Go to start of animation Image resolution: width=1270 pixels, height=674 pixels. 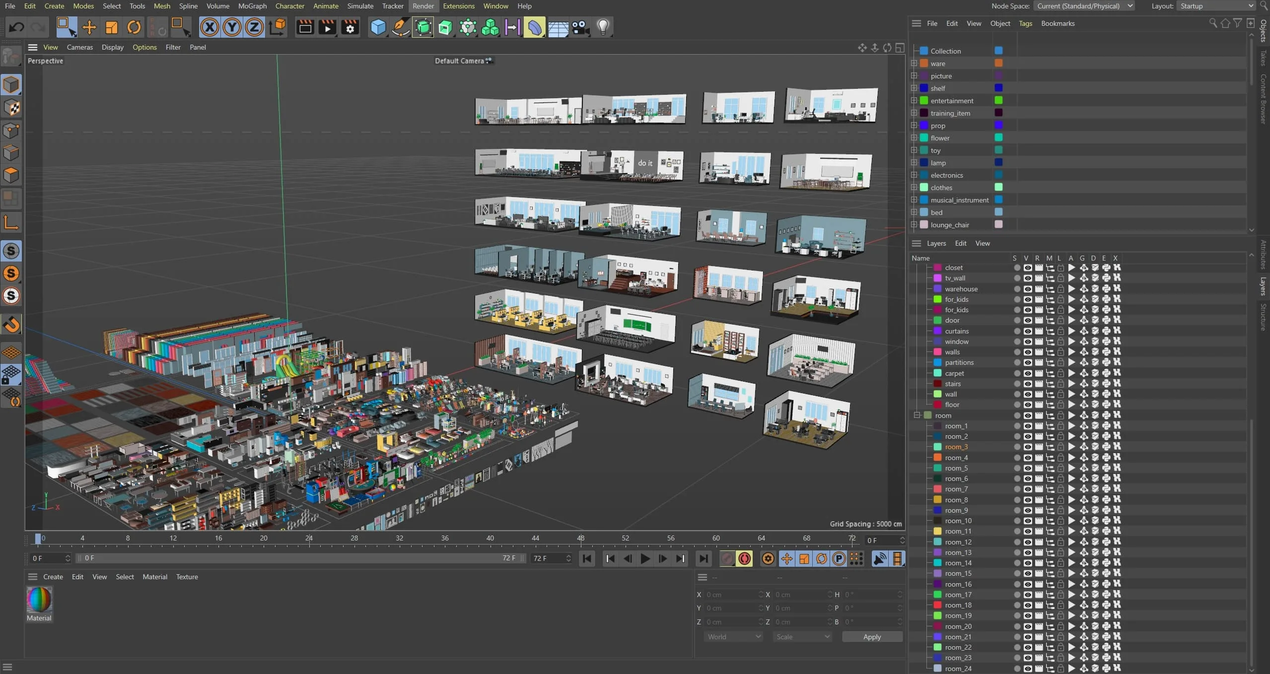(587, 559)
